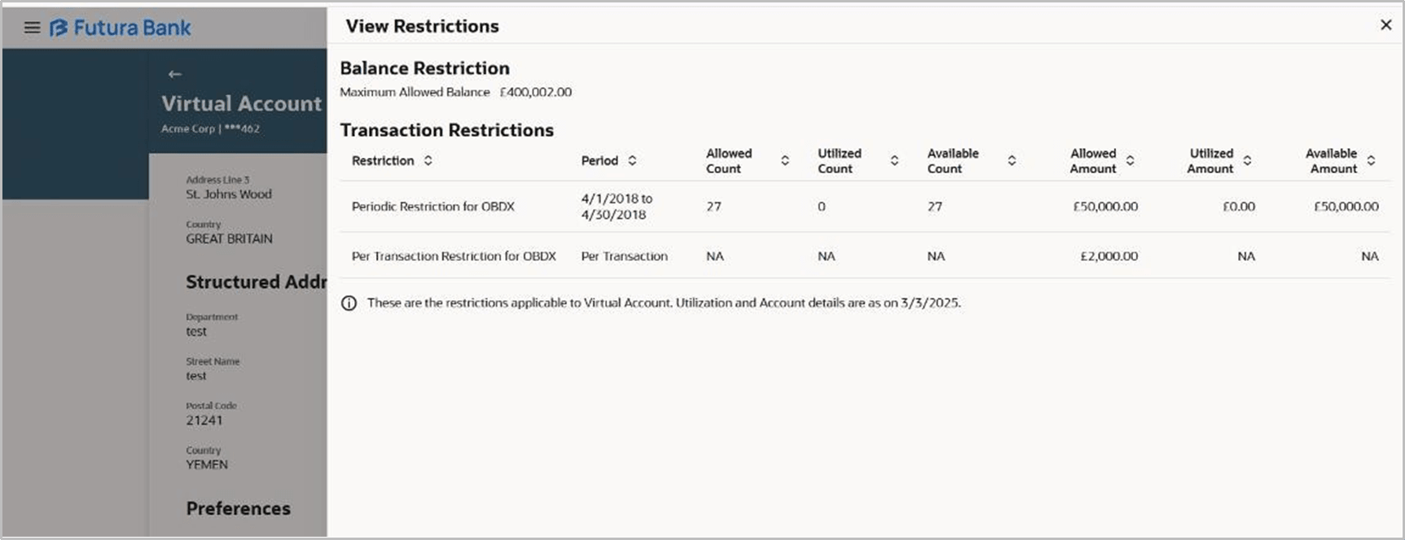Click the info icon next to restrictions note
This screenshot has width=1405, height=540.
[349, 303]
